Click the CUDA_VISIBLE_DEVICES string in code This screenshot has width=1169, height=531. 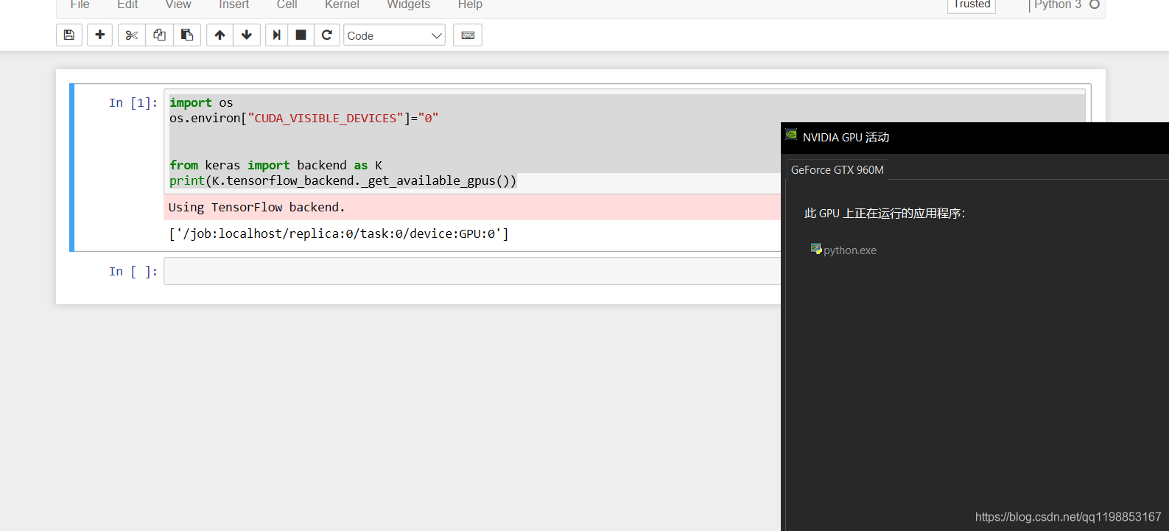326,119
